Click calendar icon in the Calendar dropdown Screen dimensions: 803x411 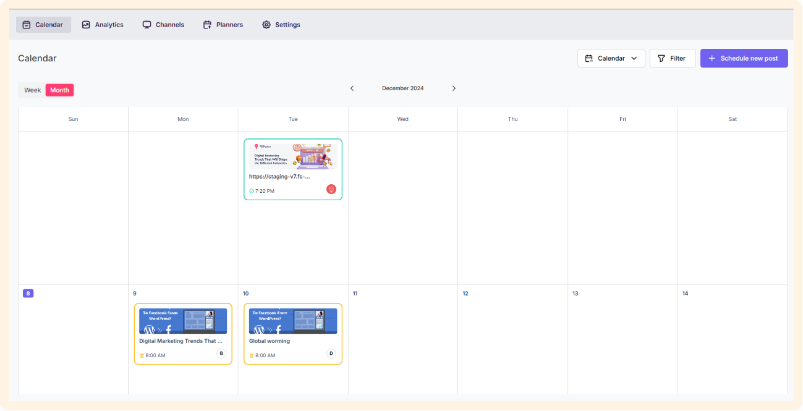pos(589,58)
